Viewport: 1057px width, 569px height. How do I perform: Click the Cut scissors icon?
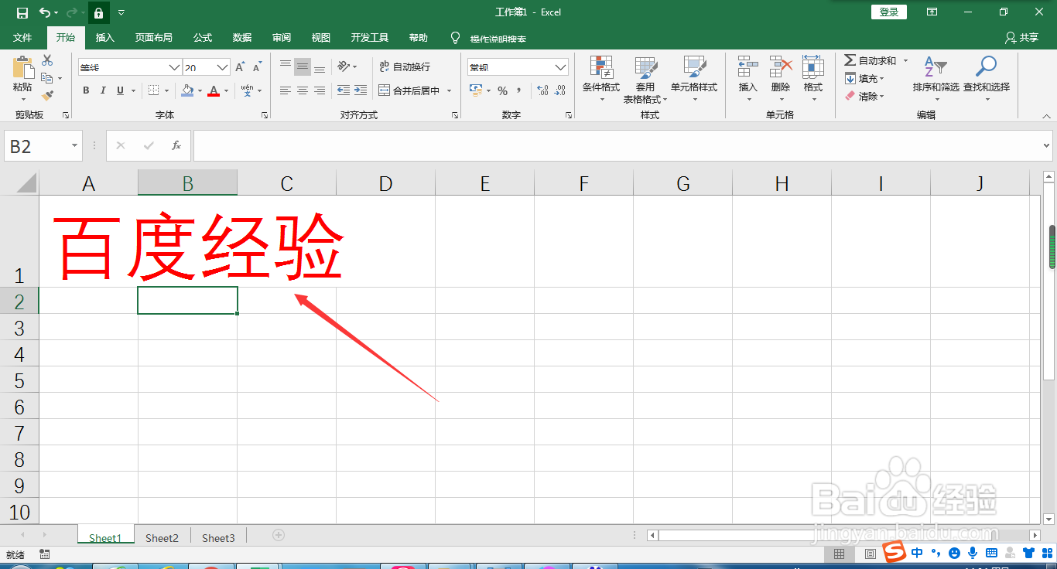pos(47,60)
